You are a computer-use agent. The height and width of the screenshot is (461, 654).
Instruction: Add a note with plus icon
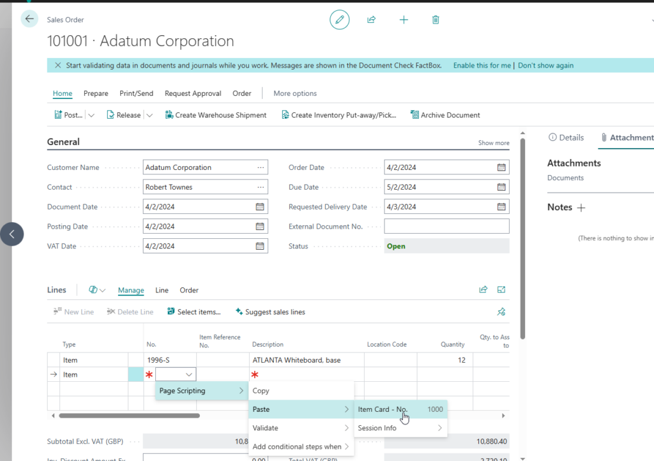point(581,208)
